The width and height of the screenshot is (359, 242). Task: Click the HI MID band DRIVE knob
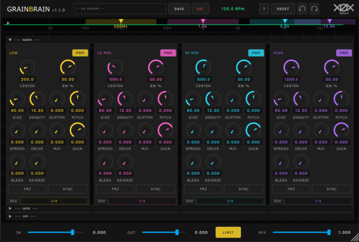point(213,130)
